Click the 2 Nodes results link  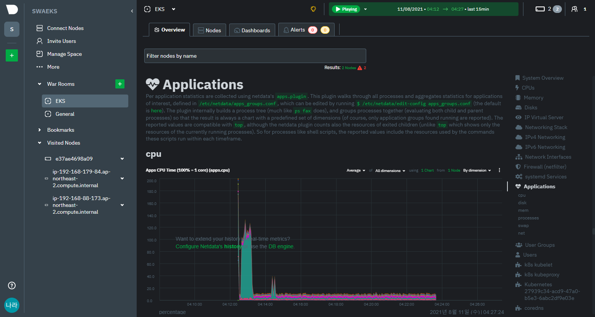[x=349, y=68]
